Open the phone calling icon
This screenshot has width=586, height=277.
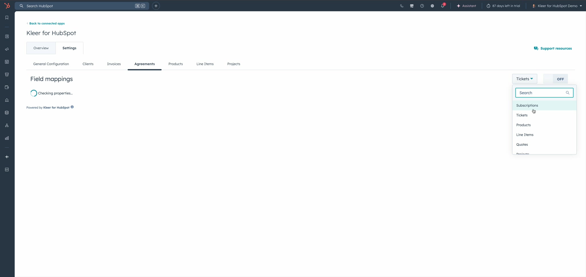tap(402, 6)
